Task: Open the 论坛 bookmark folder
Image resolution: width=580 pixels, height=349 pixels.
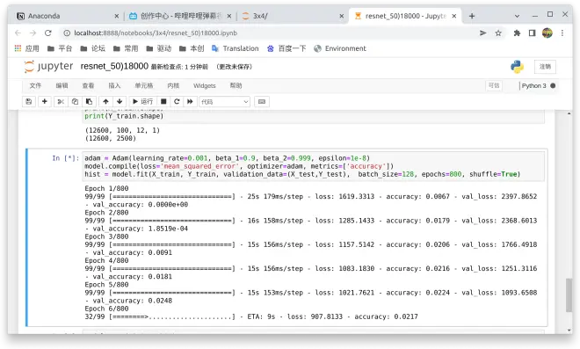Action: coord(92,48)
